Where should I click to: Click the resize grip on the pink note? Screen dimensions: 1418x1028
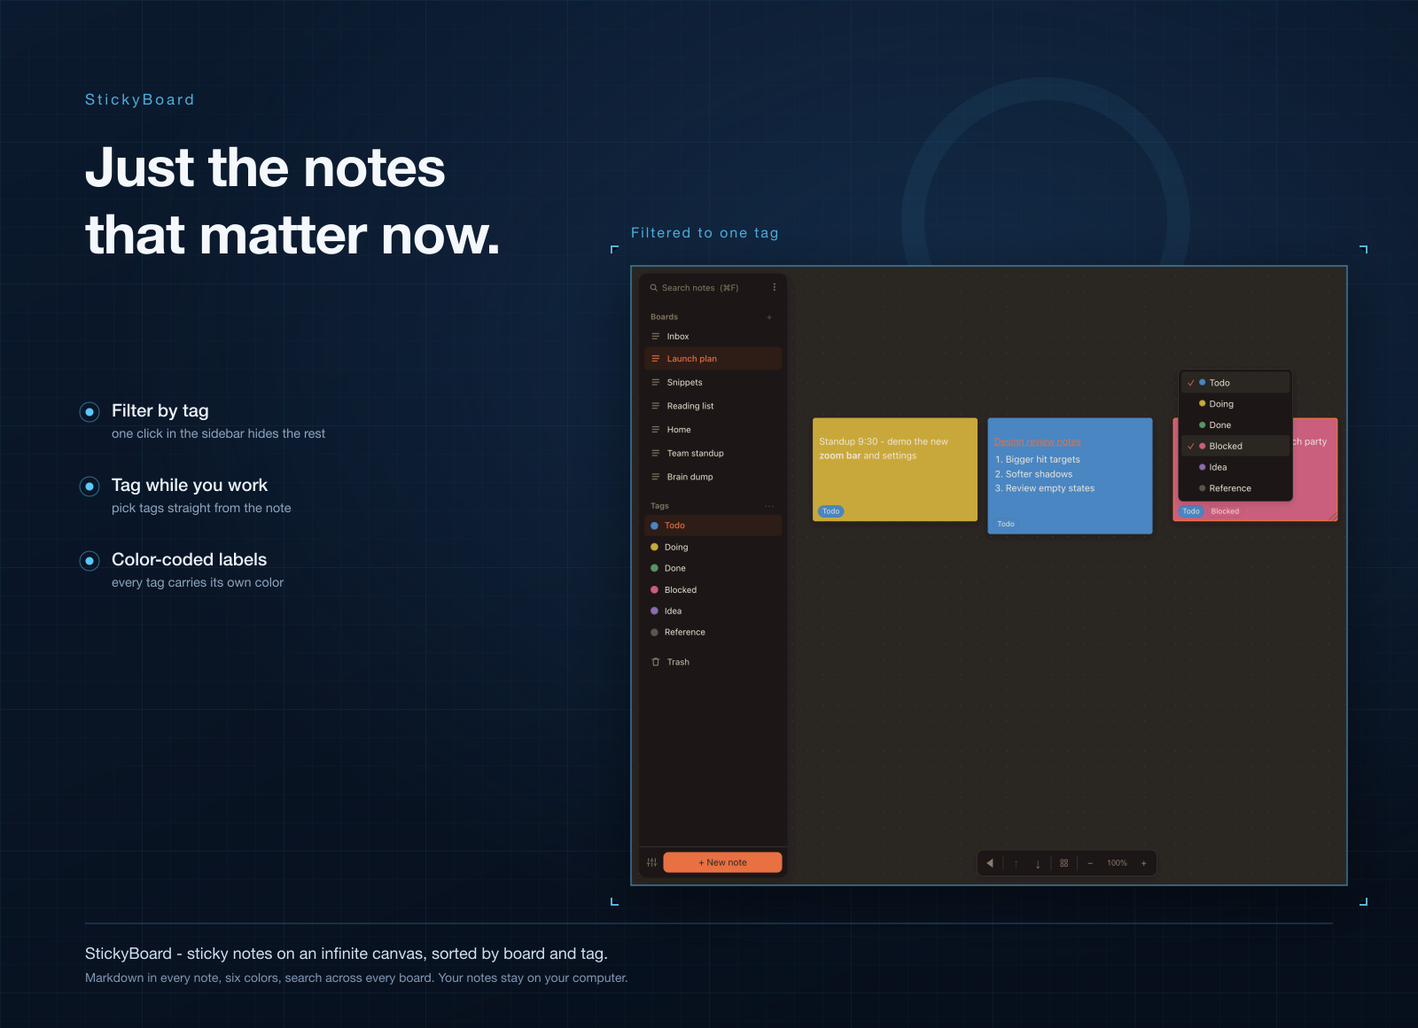tap(1332, 516)
